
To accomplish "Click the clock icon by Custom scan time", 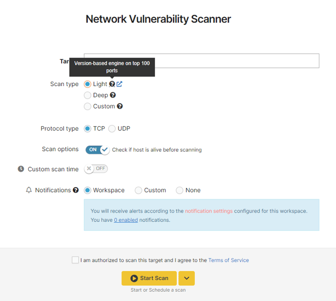I will 21,169.
